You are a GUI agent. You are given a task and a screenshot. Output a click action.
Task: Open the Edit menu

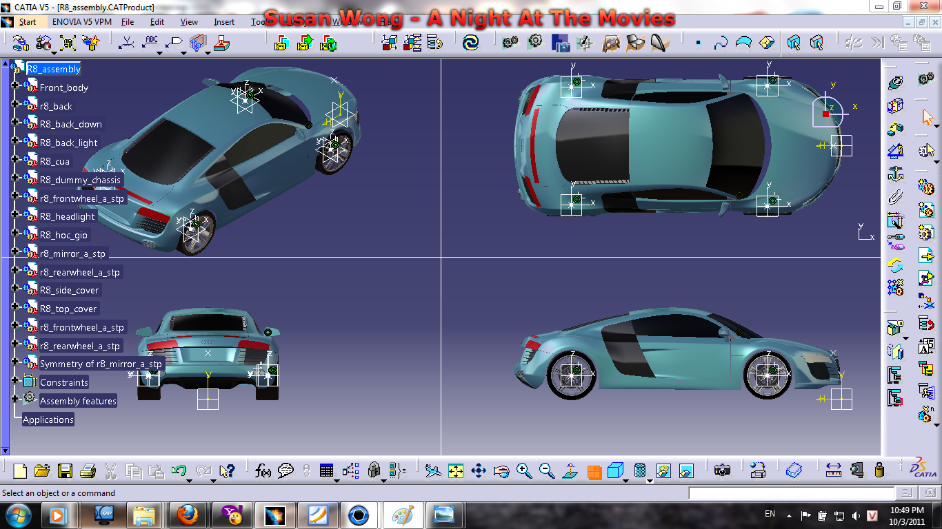[157, 21]
